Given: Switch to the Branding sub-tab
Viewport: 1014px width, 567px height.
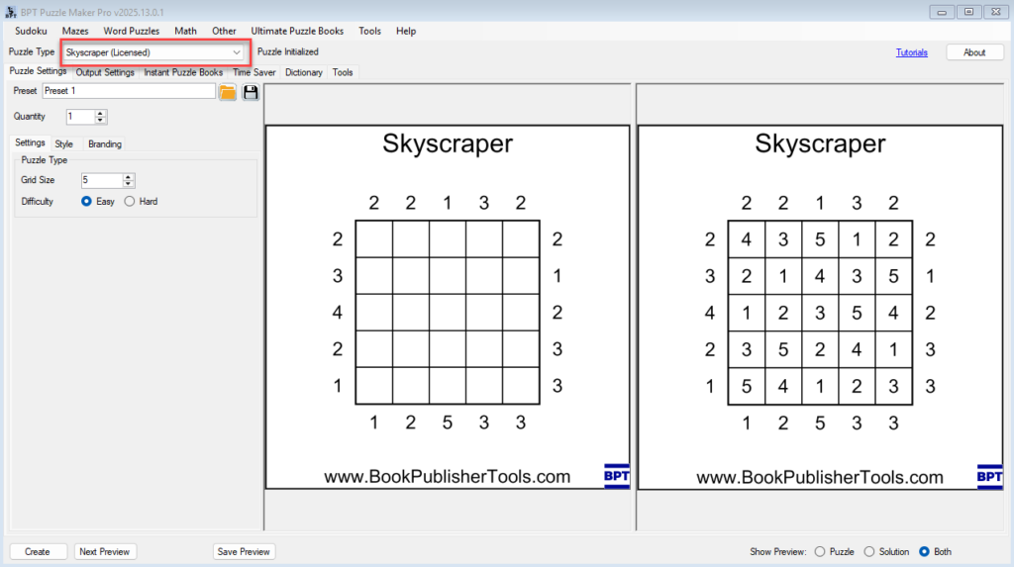Looking at the screenshot, I should point(105,144).
